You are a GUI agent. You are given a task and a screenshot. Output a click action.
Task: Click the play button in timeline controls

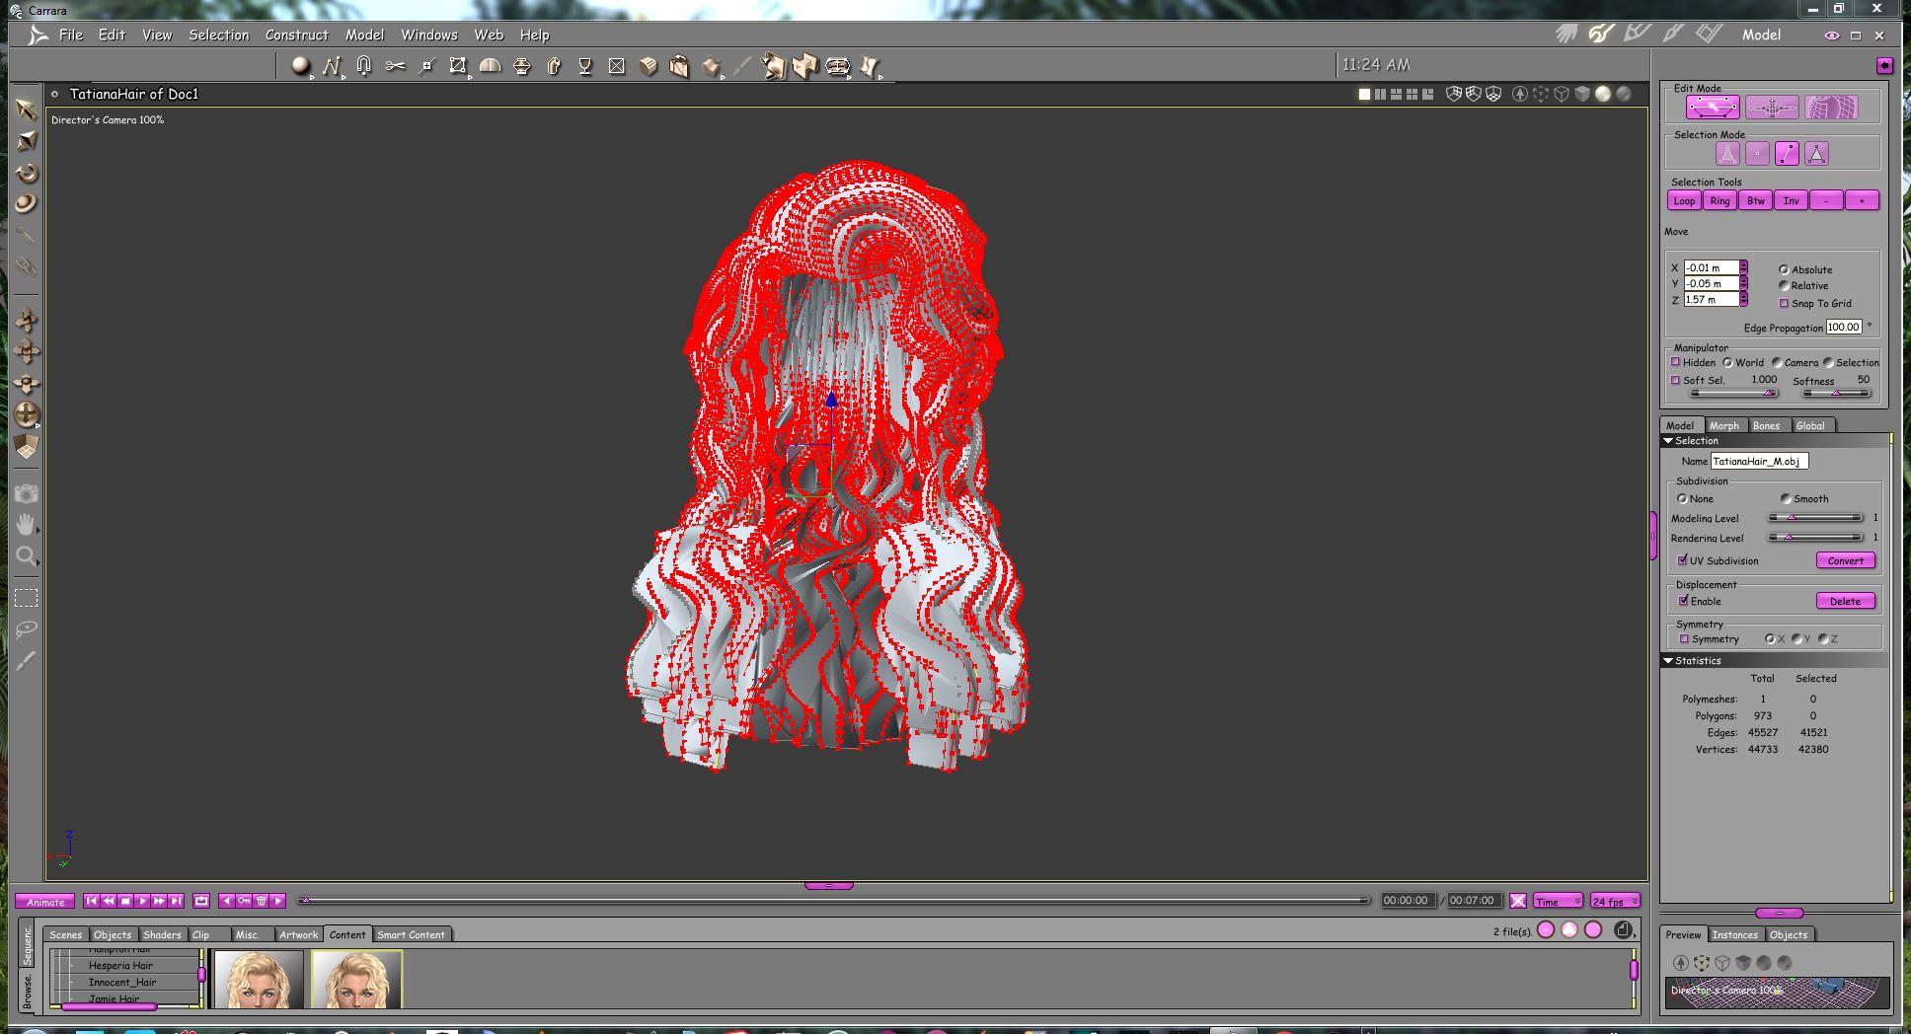(x=142, y=901)
